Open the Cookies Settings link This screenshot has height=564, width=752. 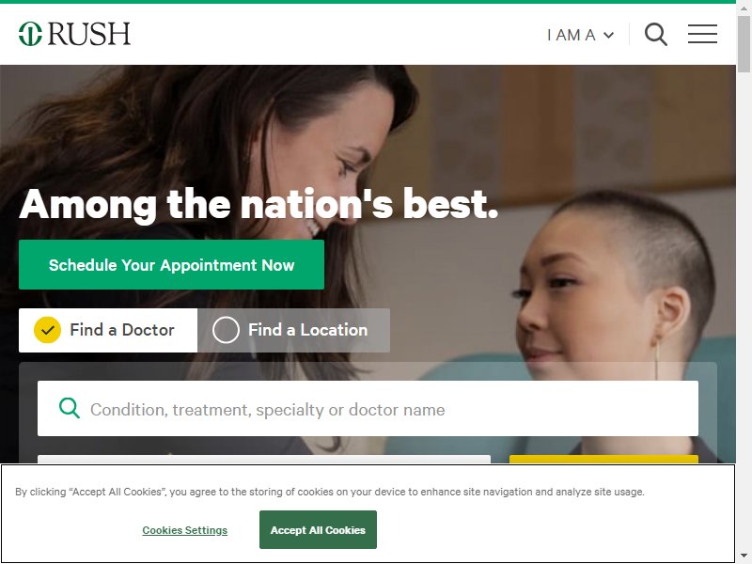click(184, 530)
